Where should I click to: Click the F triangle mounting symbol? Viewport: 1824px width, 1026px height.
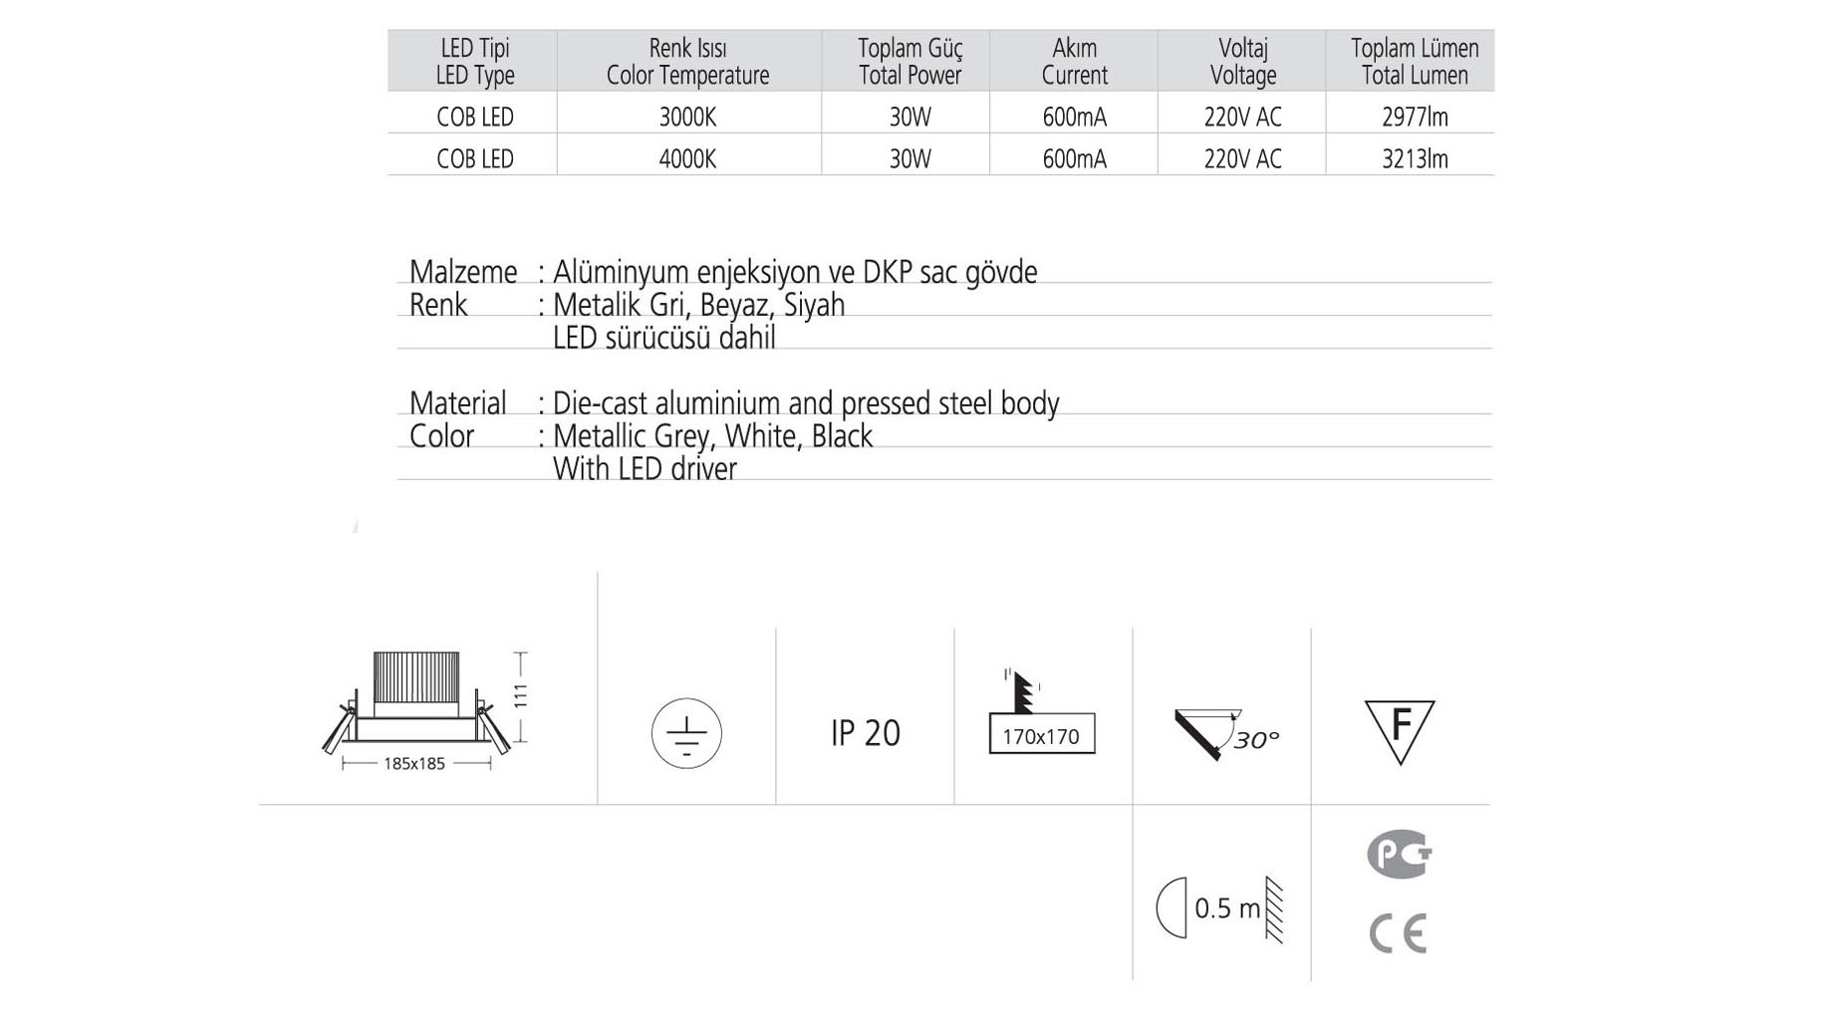pyautogui.click(x=1399, y=730)
